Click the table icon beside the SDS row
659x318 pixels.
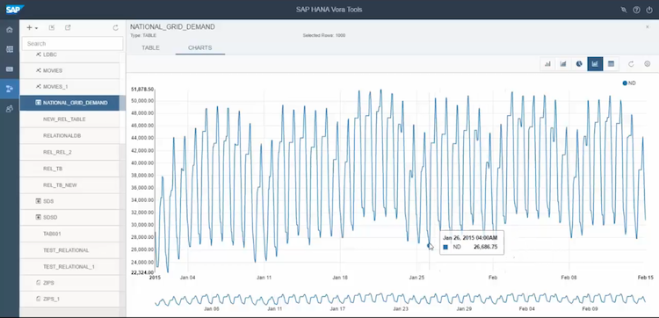point(39,201)
